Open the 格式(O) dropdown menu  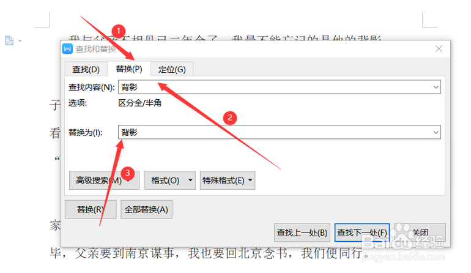pyautogui.click(x=169, y=181)
